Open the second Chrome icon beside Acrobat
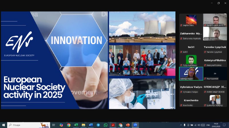 click(121, 125)
